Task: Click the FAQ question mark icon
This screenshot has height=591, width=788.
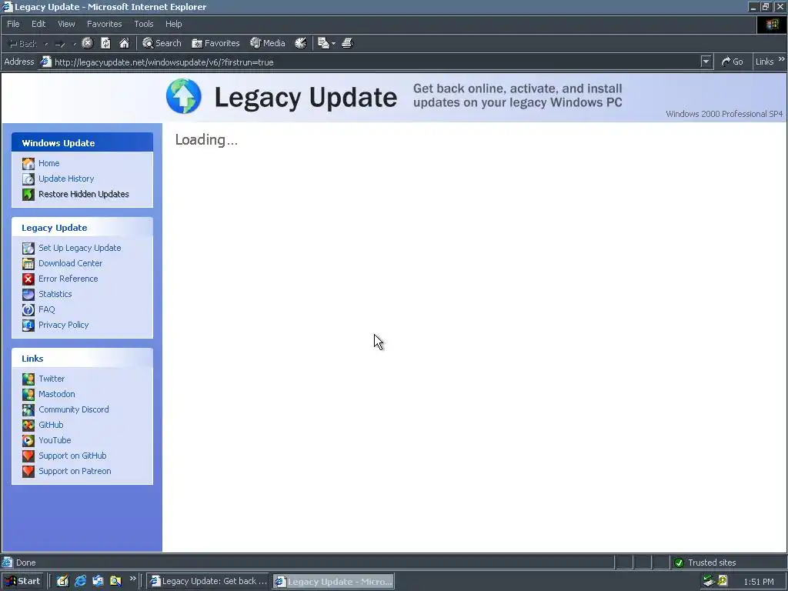Action: coord(28,309)
